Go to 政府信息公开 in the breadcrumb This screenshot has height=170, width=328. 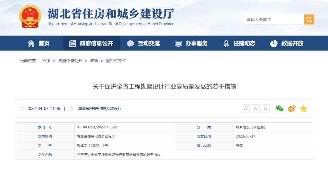click(70, 61)
